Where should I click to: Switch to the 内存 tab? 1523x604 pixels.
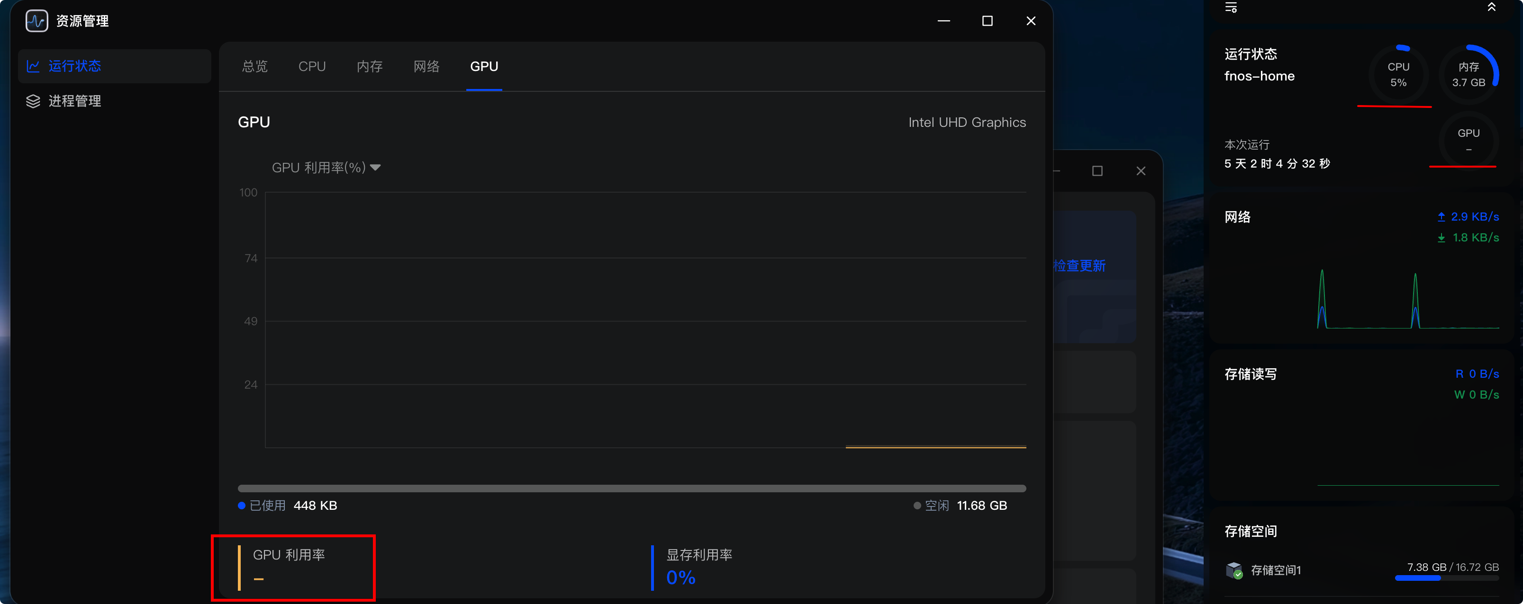click(x=370, y=67)
